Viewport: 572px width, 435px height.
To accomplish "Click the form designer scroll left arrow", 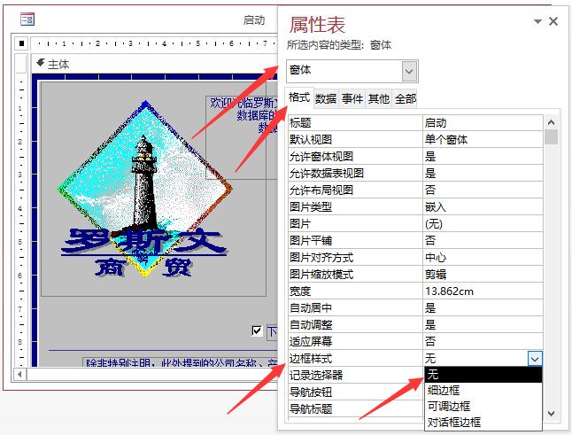I will tap(19, 375).
